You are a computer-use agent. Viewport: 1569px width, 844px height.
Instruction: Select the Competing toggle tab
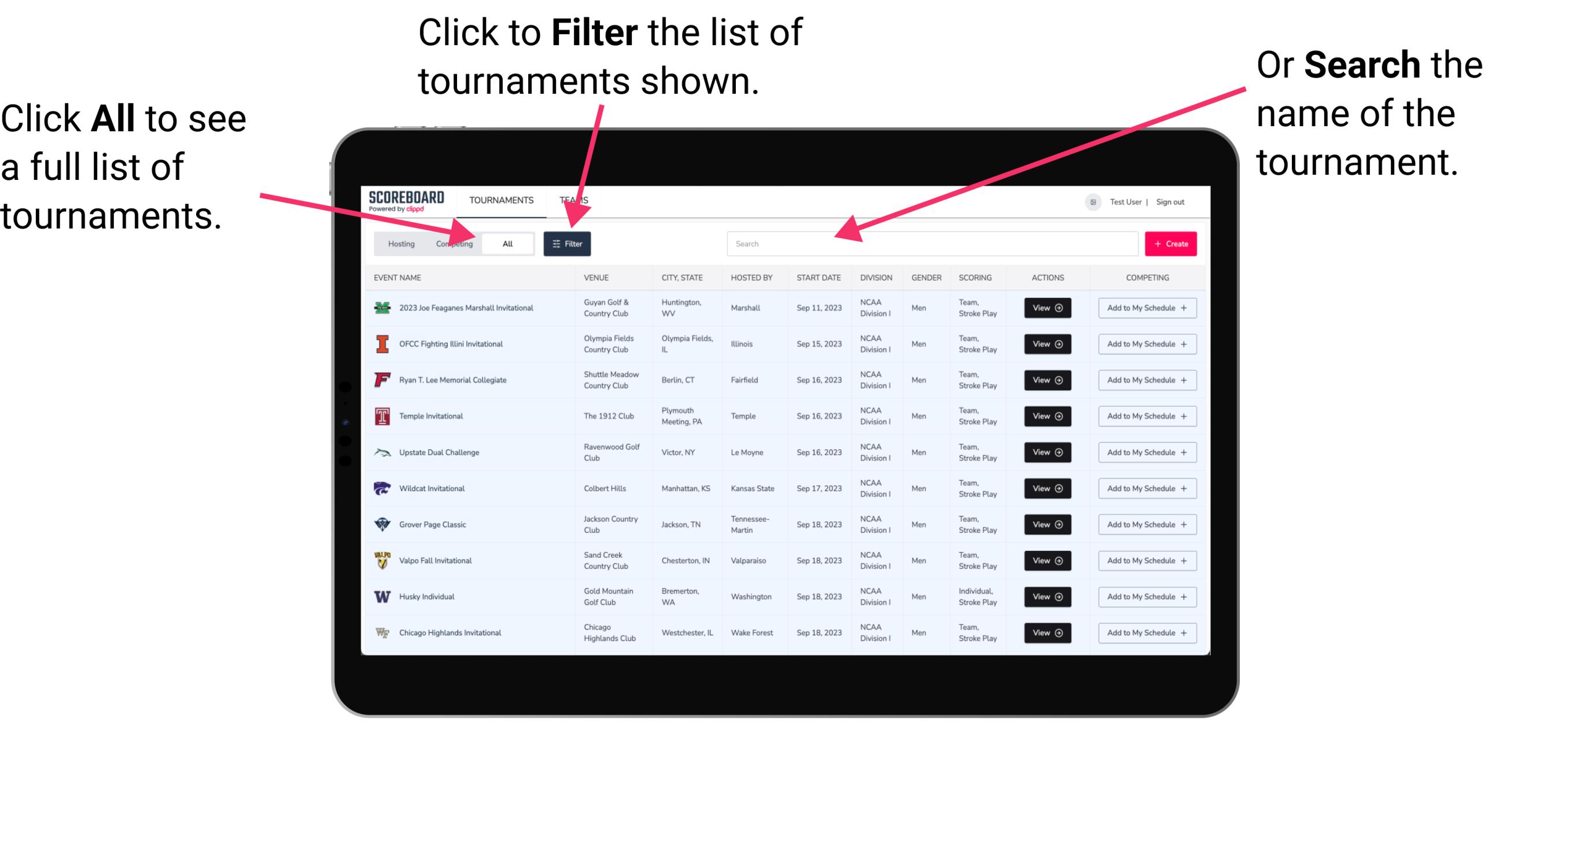point(452,243)
